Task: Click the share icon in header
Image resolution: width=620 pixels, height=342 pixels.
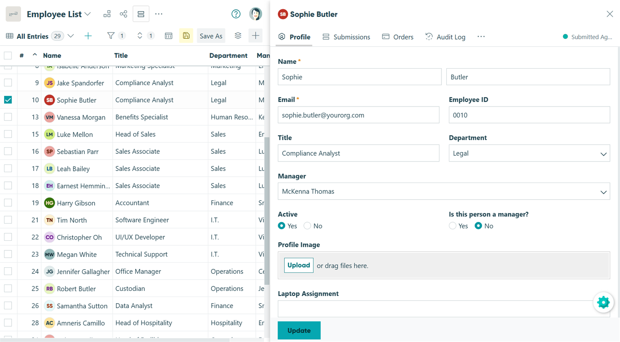Action: 123,14
